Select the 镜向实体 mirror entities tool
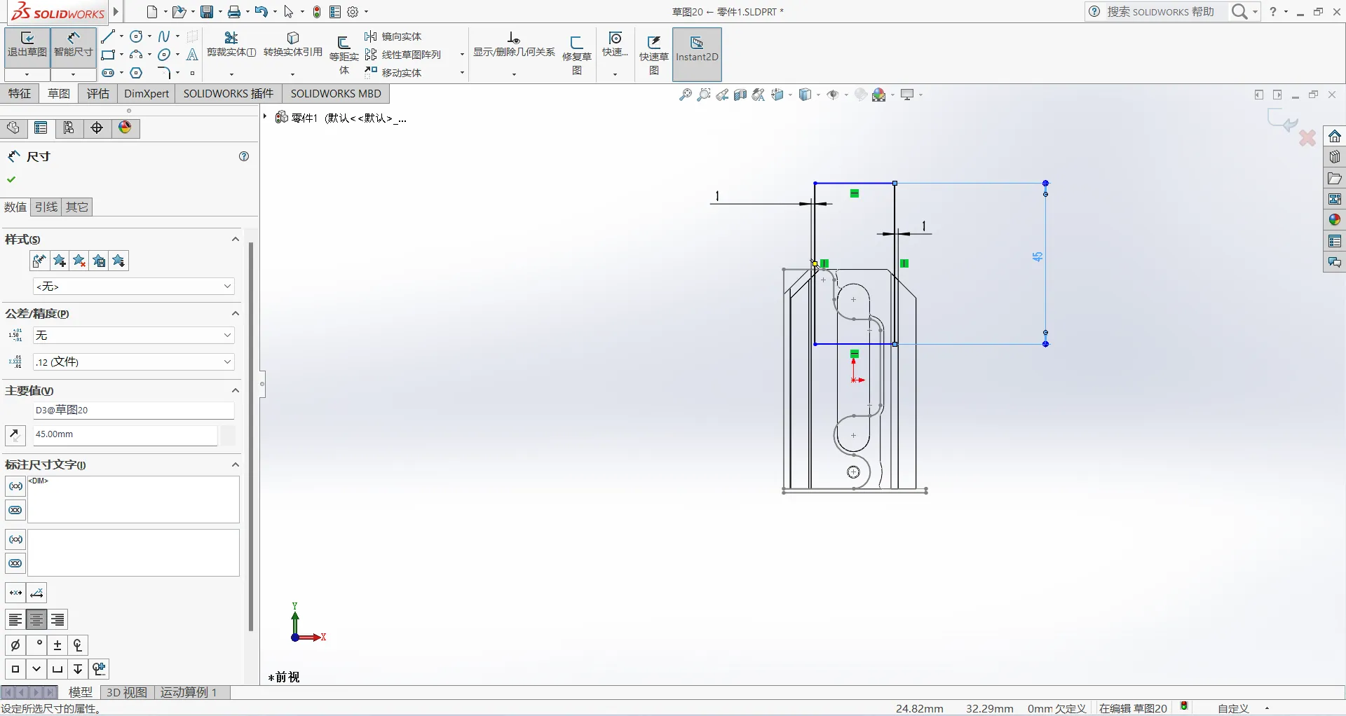Screen dimensions: 1346x716 point(393,36)
